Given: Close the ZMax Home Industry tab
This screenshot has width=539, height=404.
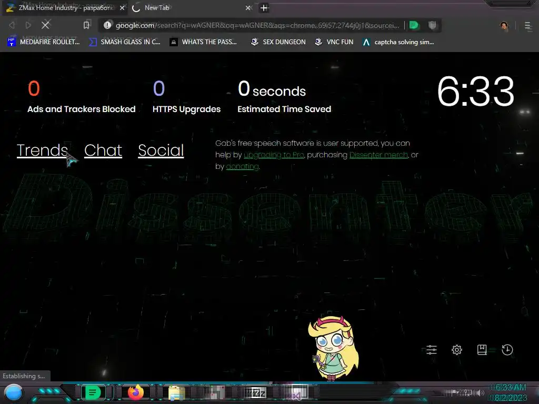Looking at the screenshot, I should click(x=122, y=8).
